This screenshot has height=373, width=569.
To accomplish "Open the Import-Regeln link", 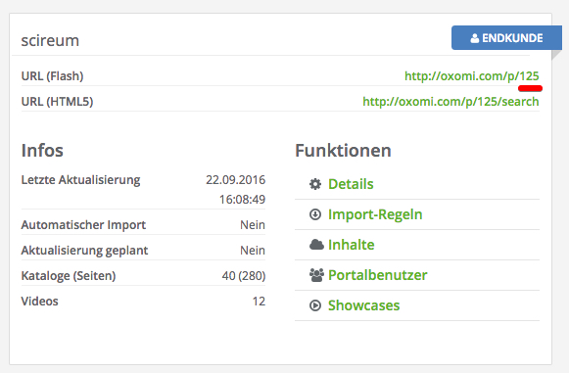I will point(375,214).
